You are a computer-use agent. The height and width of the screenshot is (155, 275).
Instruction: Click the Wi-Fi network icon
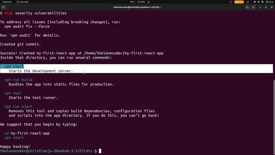tap(255, 2)
